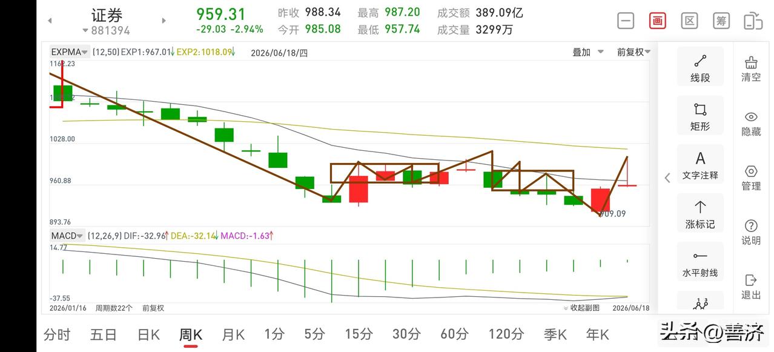Open 管理 drawing management
This screenshot has width=774, height=352.
[x=751, y=178]
